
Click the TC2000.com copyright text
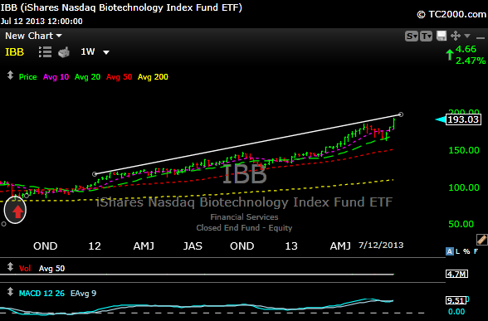click(451, 14)
